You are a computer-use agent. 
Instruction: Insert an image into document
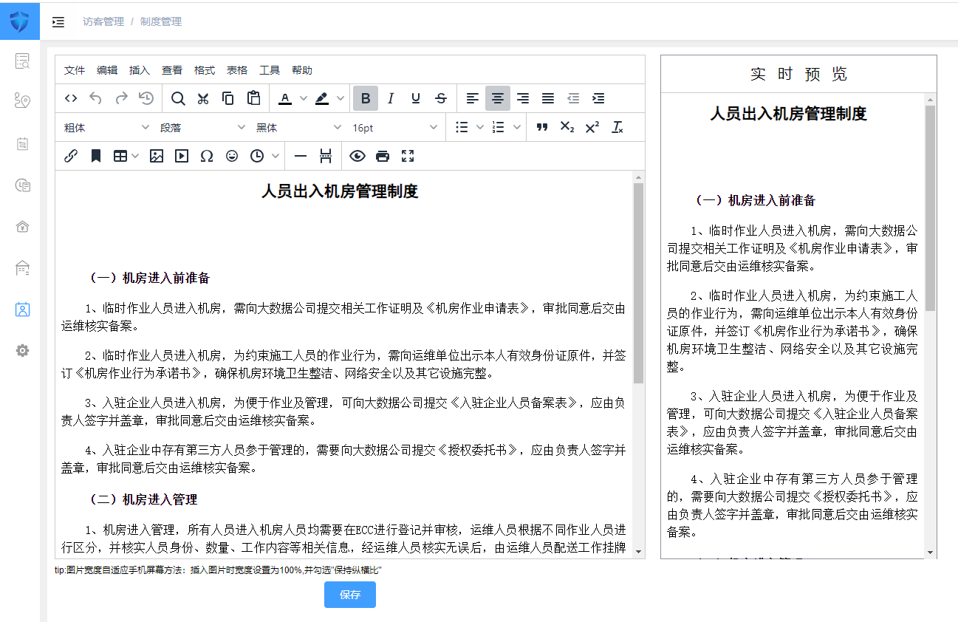pyautogui.click(x=157, y=156)
